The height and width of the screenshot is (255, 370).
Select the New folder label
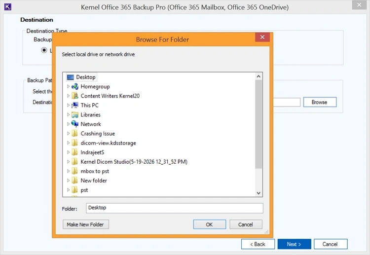click(94, 181)
